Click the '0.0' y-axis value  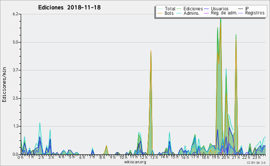tap(15, 154)
